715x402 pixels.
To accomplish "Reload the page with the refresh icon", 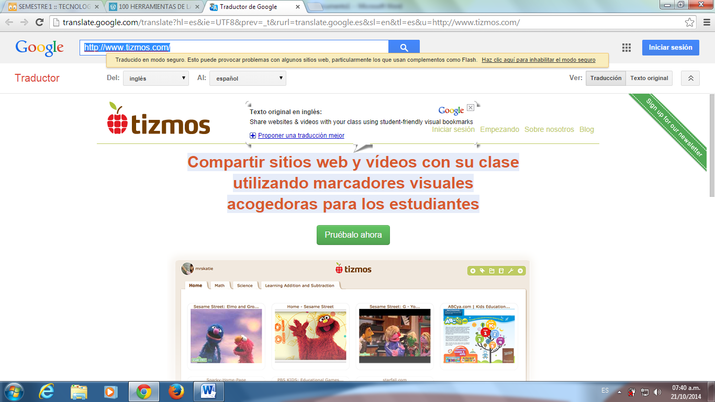I will [39, 23].
